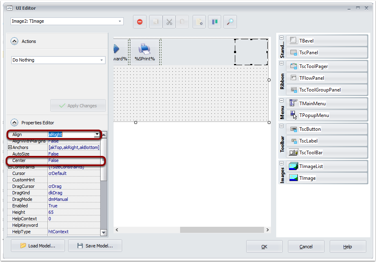376x262 pixels.
Task: Click the magnifying glass search icon
Action: tap(230, 22)
